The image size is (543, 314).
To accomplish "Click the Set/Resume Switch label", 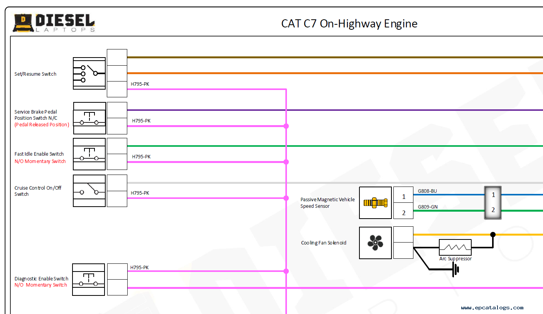I will point(35,74).
